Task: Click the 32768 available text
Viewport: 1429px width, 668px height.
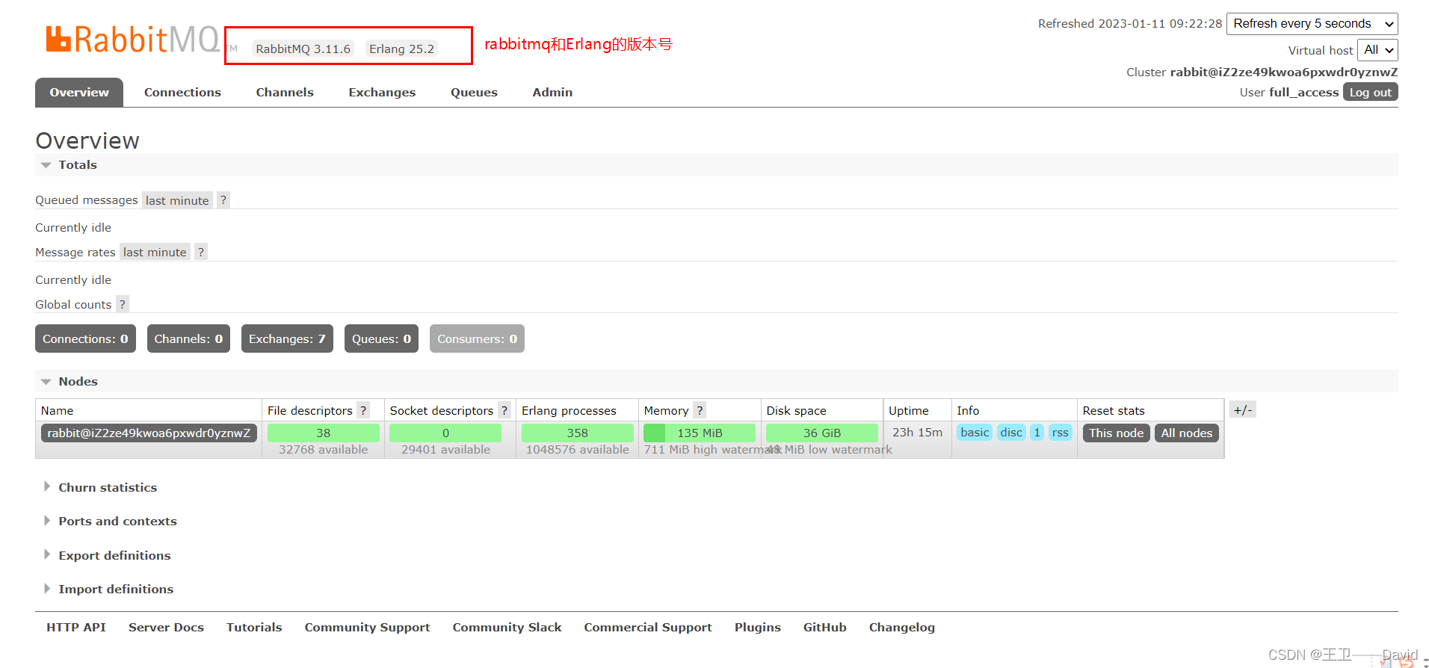Action: click(x=324, y=450)
